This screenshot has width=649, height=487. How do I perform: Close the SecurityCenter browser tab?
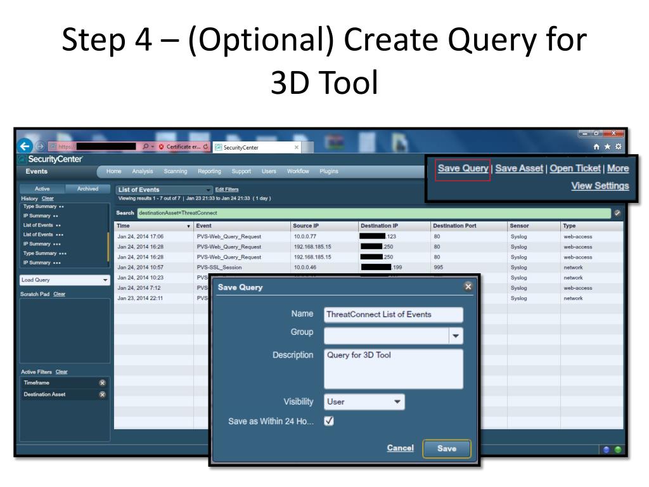297,147
